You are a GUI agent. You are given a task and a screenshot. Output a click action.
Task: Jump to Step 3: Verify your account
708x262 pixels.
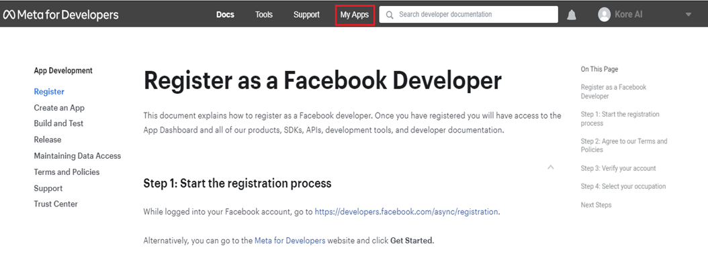point(618,168)
